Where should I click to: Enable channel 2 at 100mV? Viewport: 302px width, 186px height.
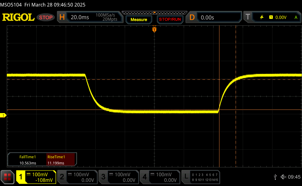[x=77, y=177]
